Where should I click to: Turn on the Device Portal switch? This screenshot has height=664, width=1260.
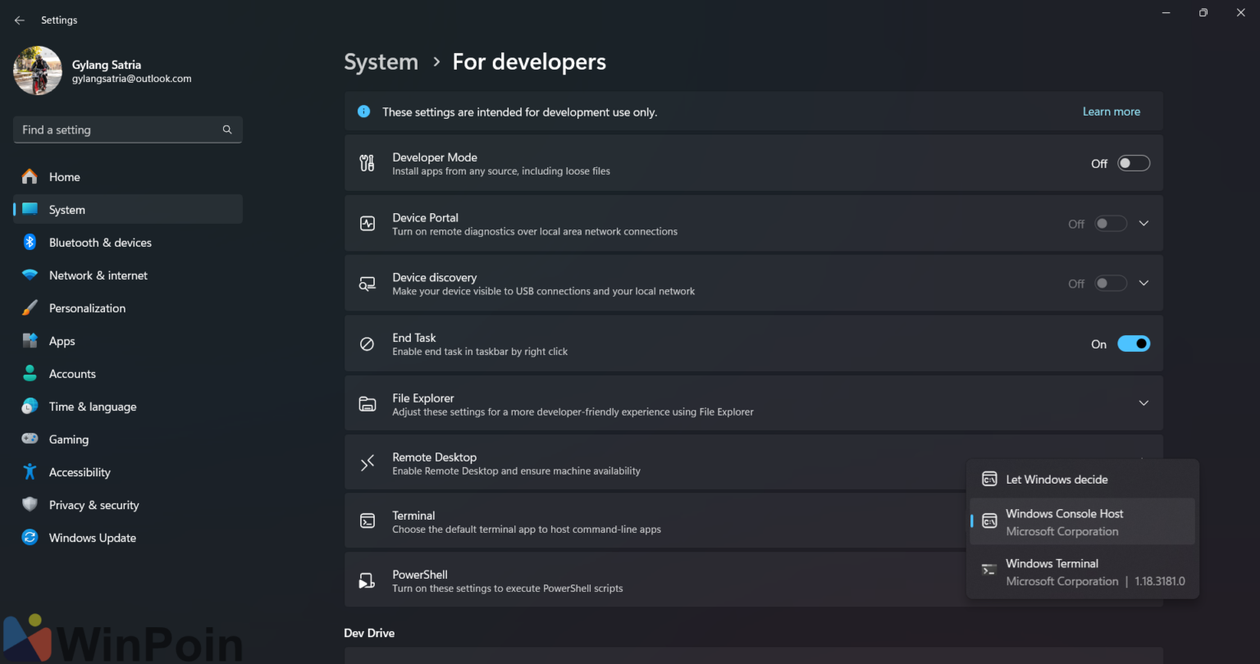[x=1111, y=223]
